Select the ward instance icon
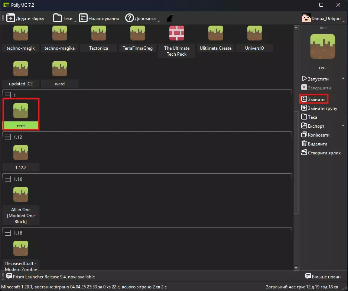This screenshot has width=348, height=291. (x=60, y=69)
